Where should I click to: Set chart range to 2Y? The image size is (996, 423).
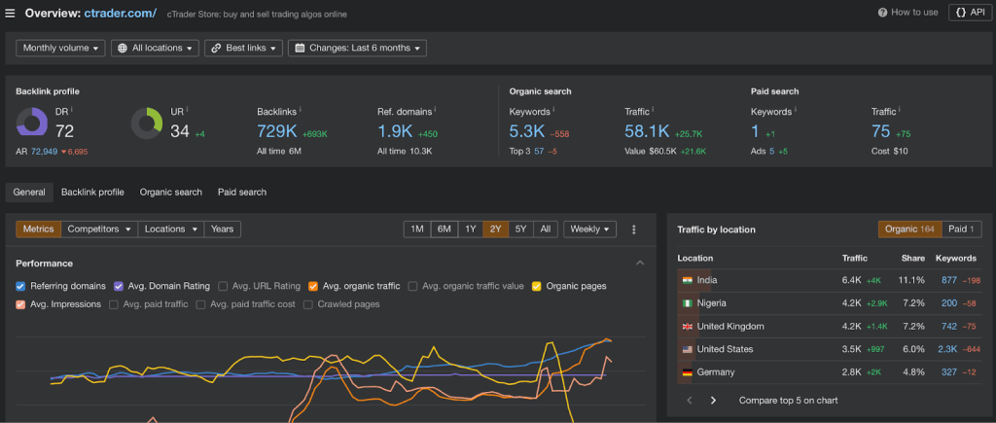coord(495,229)
